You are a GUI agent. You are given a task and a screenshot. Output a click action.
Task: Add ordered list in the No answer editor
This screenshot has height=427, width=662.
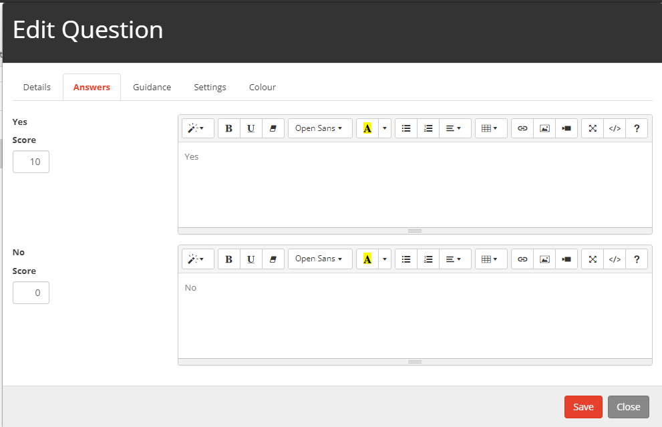[428, 259]
